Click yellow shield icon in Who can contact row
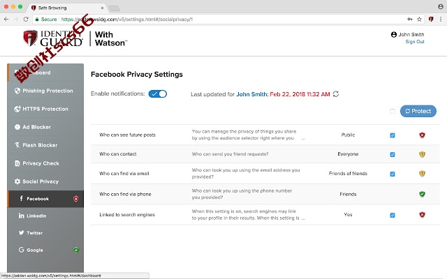 point(422,154)
